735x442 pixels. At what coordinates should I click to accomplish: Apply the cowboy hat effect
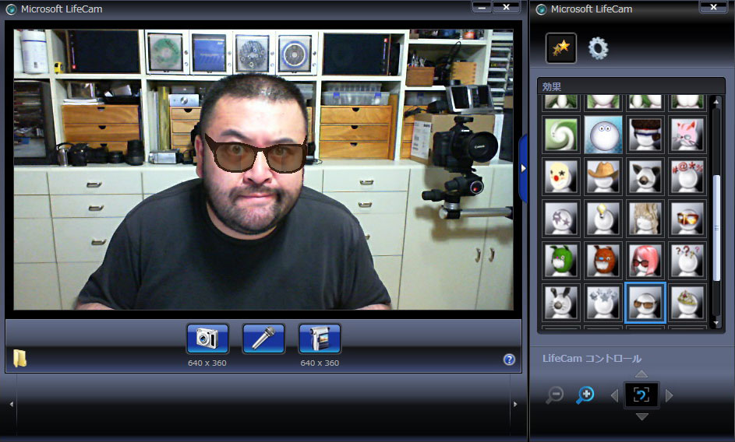(603, 177)
